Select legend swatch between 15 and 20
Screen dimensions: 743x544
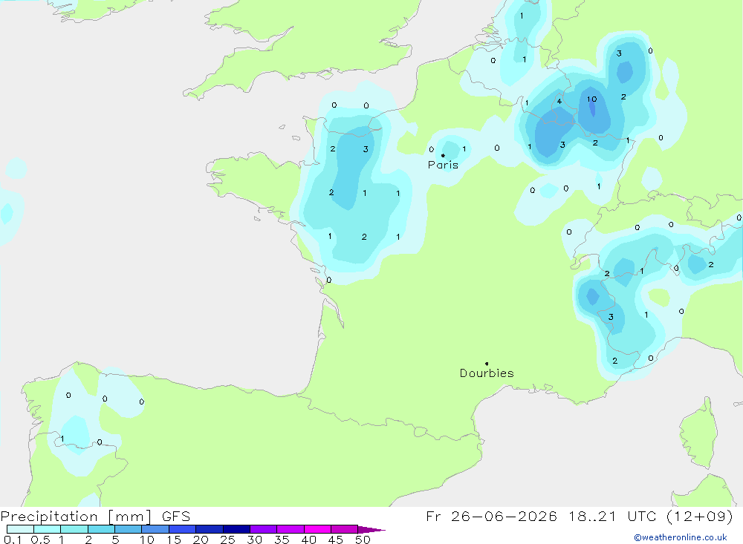tap(183, 529)
